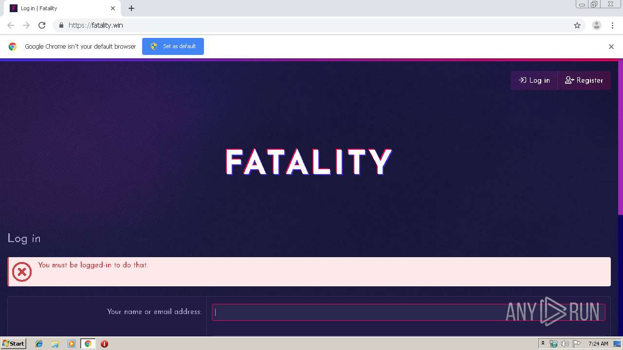Open a new browser tab
623x350 pixels.
131,8
